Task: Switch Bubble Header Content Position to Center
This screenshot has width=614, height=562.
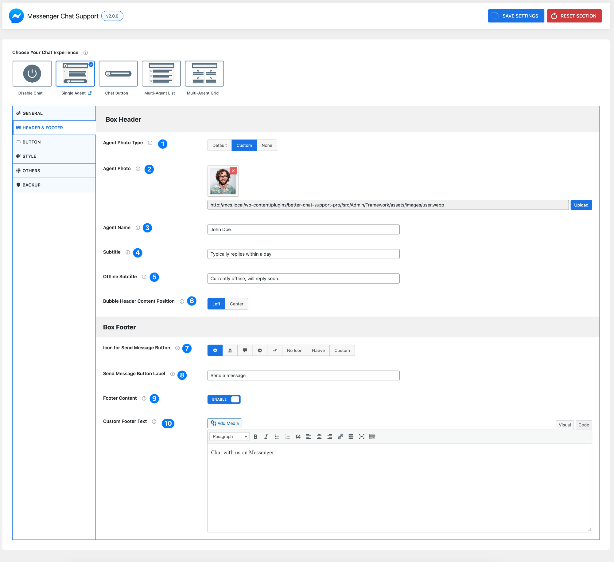Action: (x=236, y=304)
